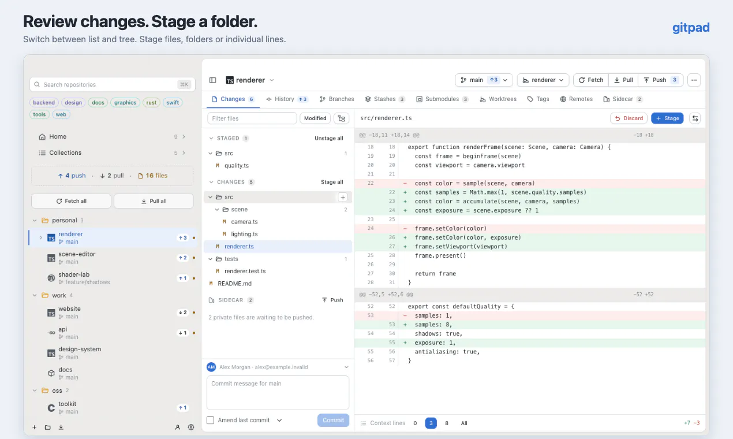
Task: Expand the commit author selector chevron
Action: tap(346, 367)
